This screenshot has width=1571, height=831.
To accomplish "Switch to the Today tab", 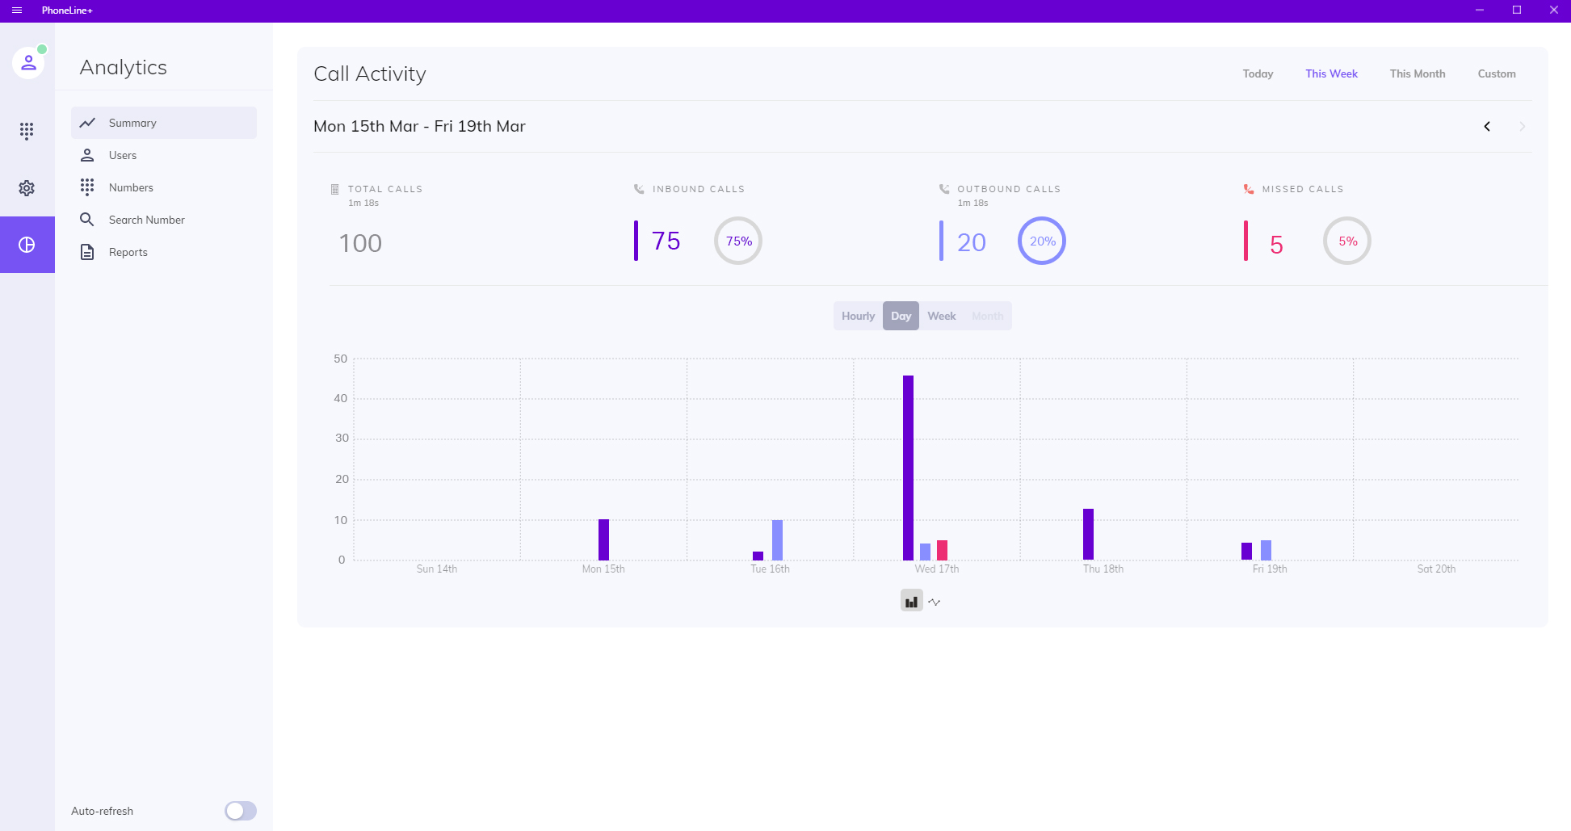I will (x=1258, y=73).
